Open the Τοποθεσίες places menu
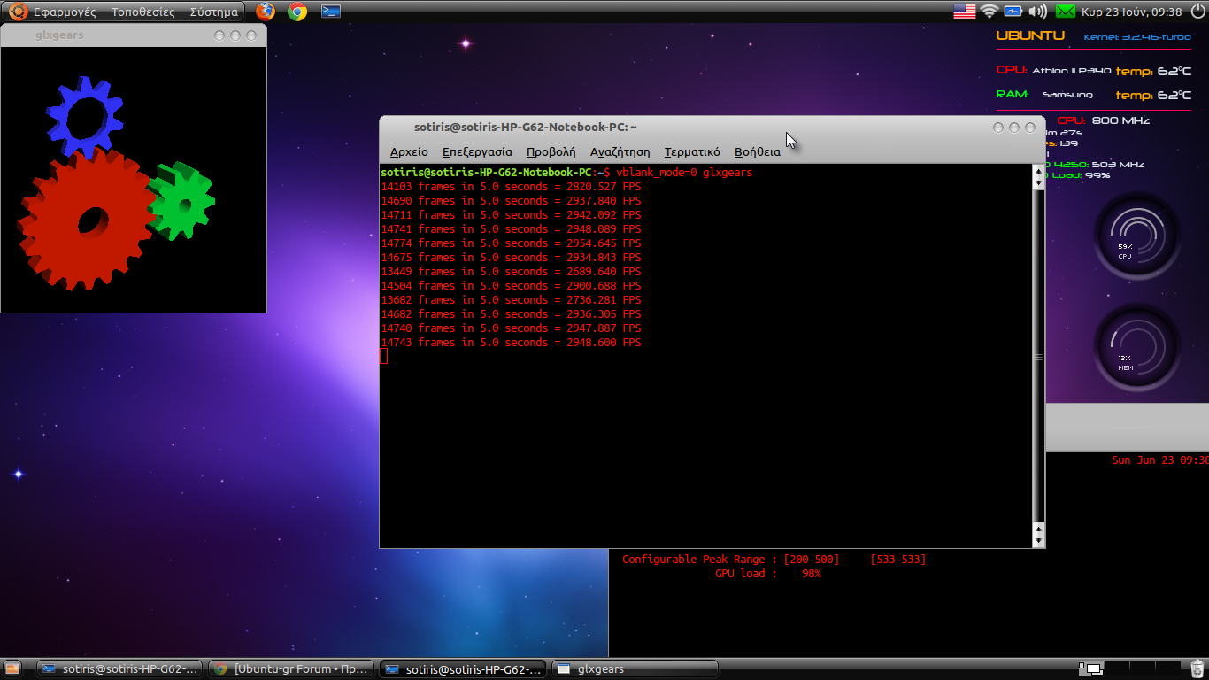This screenshot has width=1209, height=680. coord(142,12)
